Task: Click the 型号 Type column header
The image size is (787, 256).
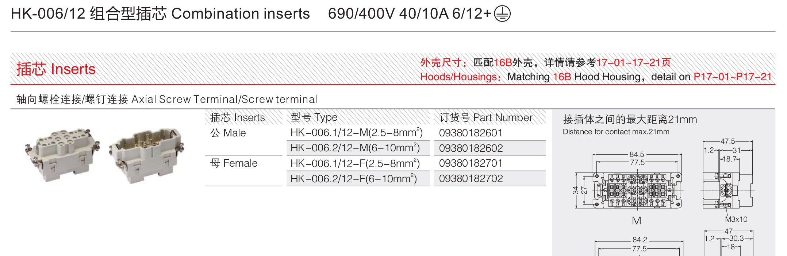Action: click(x=314, y=117)
